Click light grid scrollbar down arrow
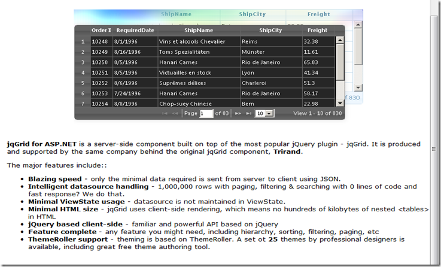Screen dimensions: 441x267 point(358,87)
